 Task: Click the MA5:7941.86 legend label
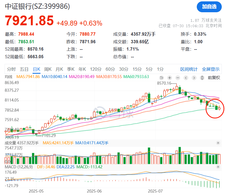[28, 77]
